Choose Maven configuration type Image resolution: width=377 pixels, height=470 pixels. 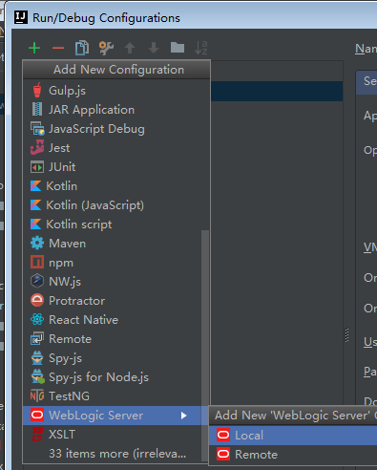coord(113,244)
